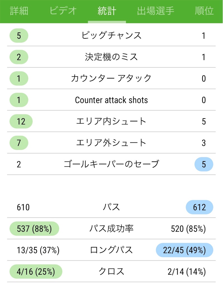Tap the ビッグチャンス stat row
This screenshot has height=287, width=223.
(111, 36)
